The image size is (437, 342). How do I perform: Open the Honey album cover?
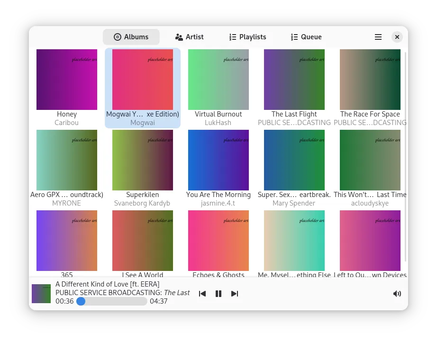point(67,80)
